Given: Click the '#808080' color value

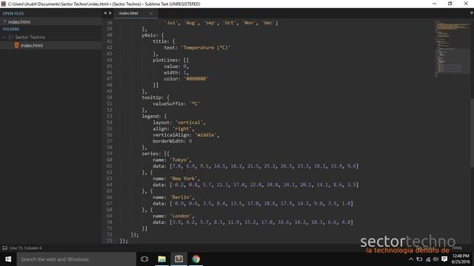Looking at the screenshot, I should 196,79.
